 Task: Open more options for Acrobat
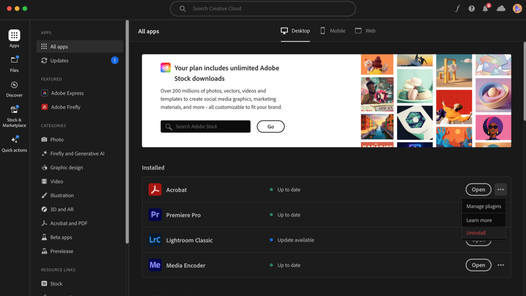(500, 189)
